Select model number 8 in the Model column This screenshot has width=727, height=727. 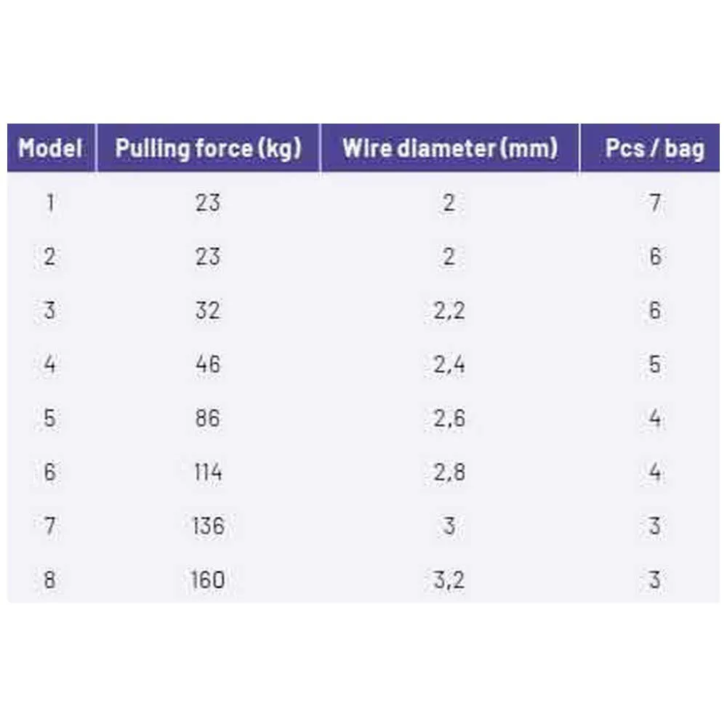point(49,580)
